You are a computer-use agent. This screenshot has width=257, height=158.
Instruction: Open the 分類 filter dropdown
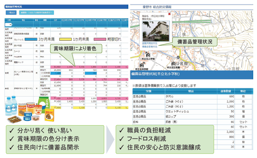click(8, 25)
